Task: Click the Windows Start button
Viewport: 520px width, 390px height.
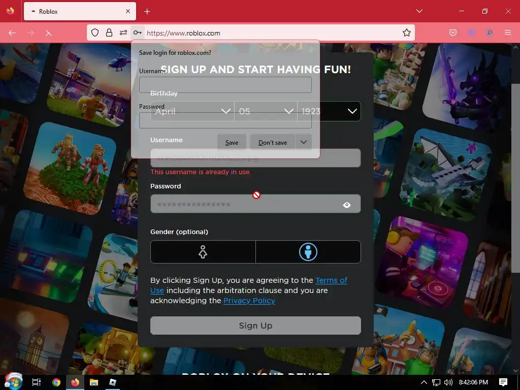Action: [x=13, y=382]
